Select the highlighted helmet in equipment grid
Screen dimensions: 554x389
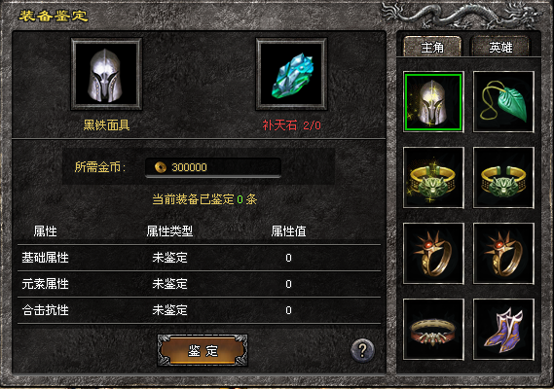(x=433, y=102)
